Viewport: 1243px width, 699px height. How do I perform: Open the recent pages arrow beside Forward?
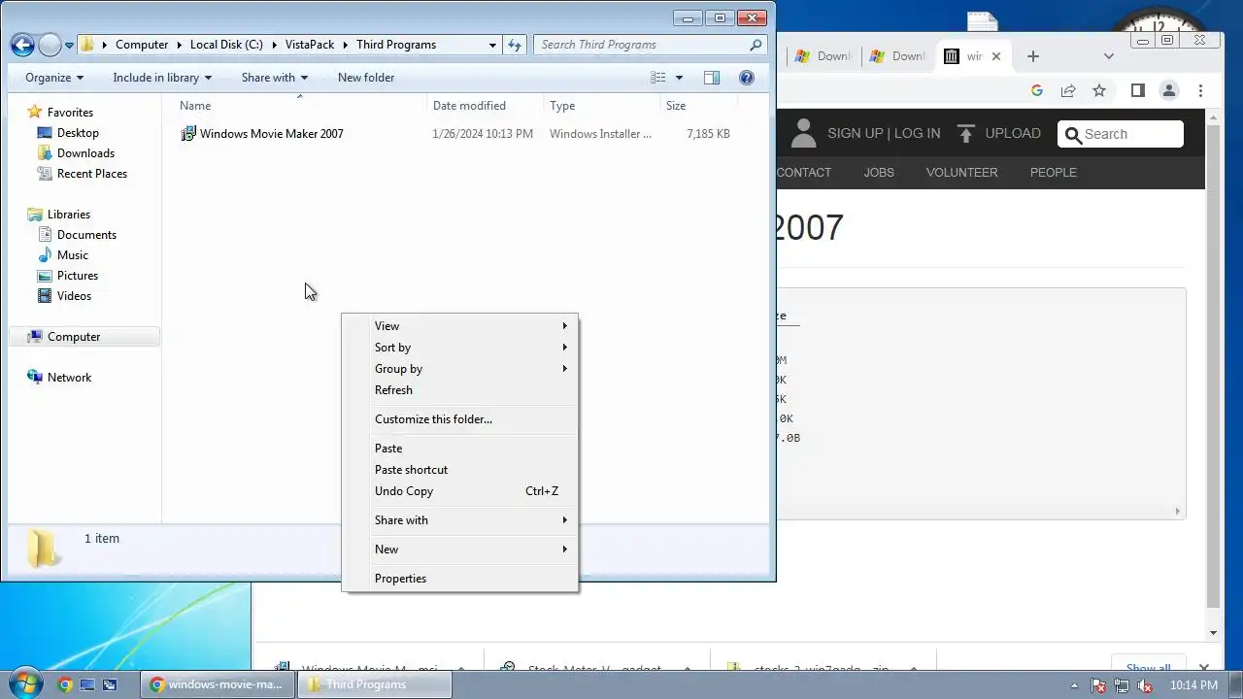click(69, 46)
